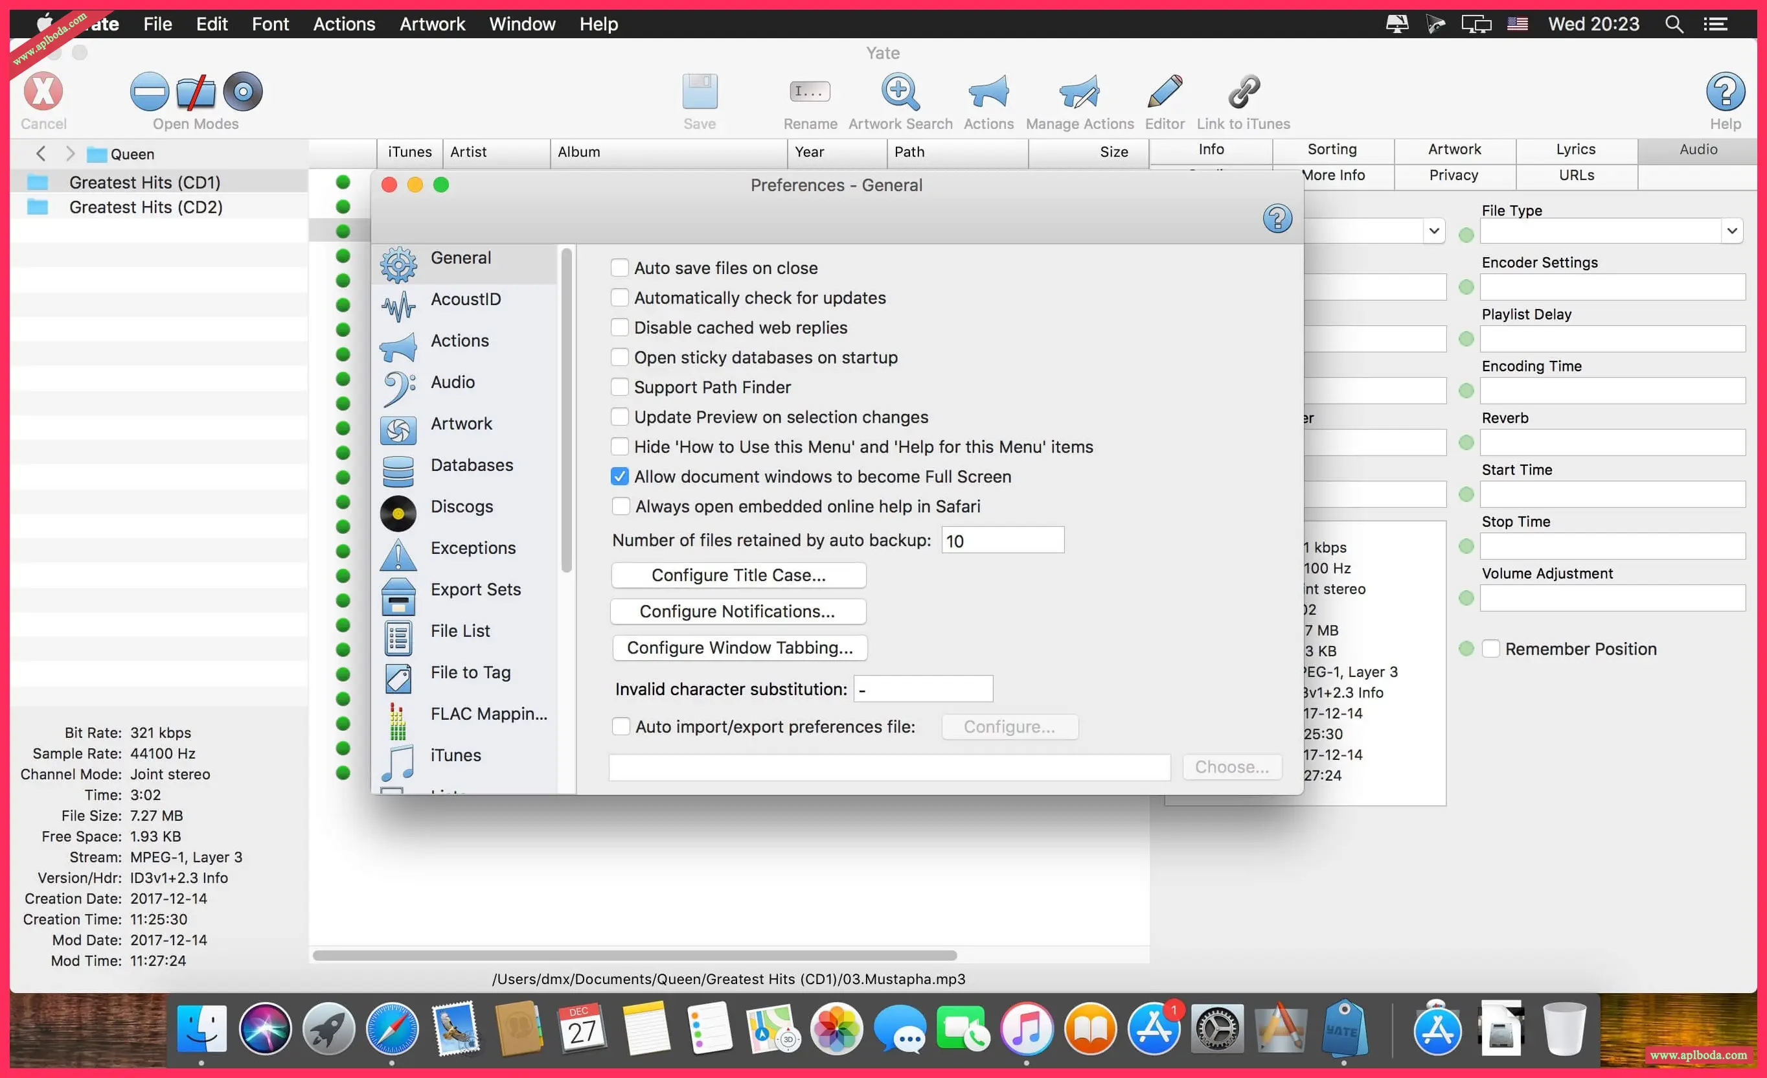Click the preferences sidebar scrollbar

[567, 409]
